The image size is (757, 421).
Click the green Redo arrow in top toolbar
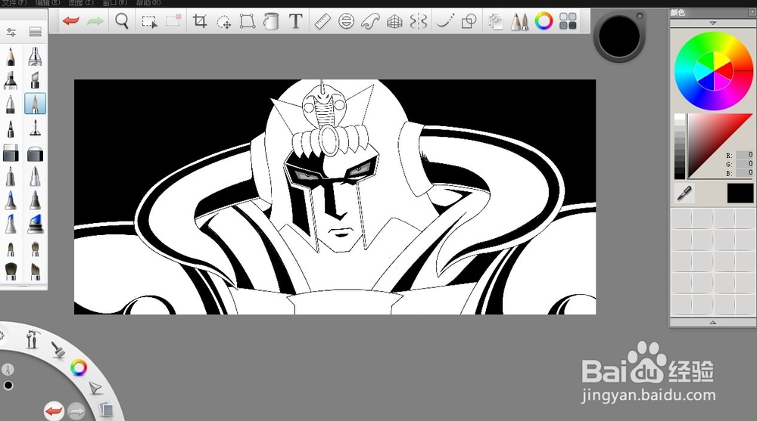(x=95, y=21)
